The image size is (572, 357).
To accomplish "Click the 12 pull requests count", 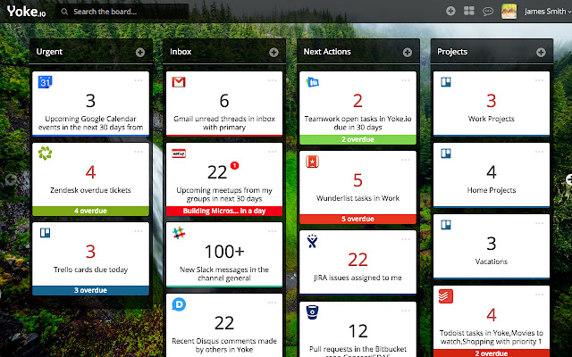I will [x=357, y=331].
